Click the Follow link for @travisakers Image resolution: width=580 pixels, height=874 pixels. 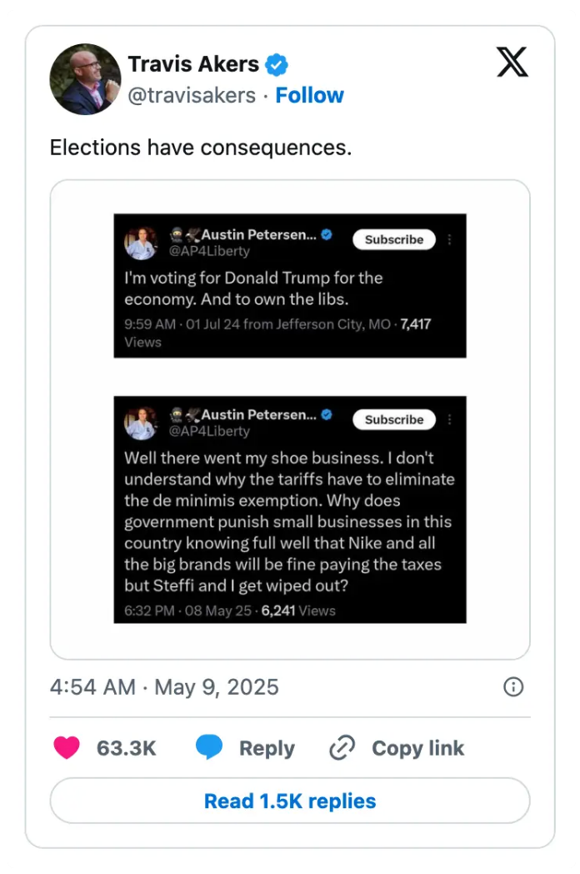click(310, 95)
